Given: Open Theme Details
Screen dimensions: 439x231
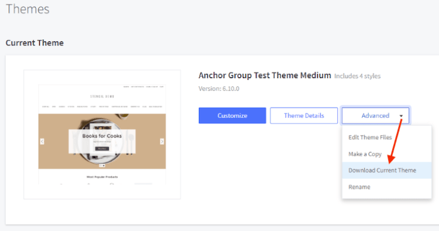Looking at the screenshot, I should click(x=304, y=116).
